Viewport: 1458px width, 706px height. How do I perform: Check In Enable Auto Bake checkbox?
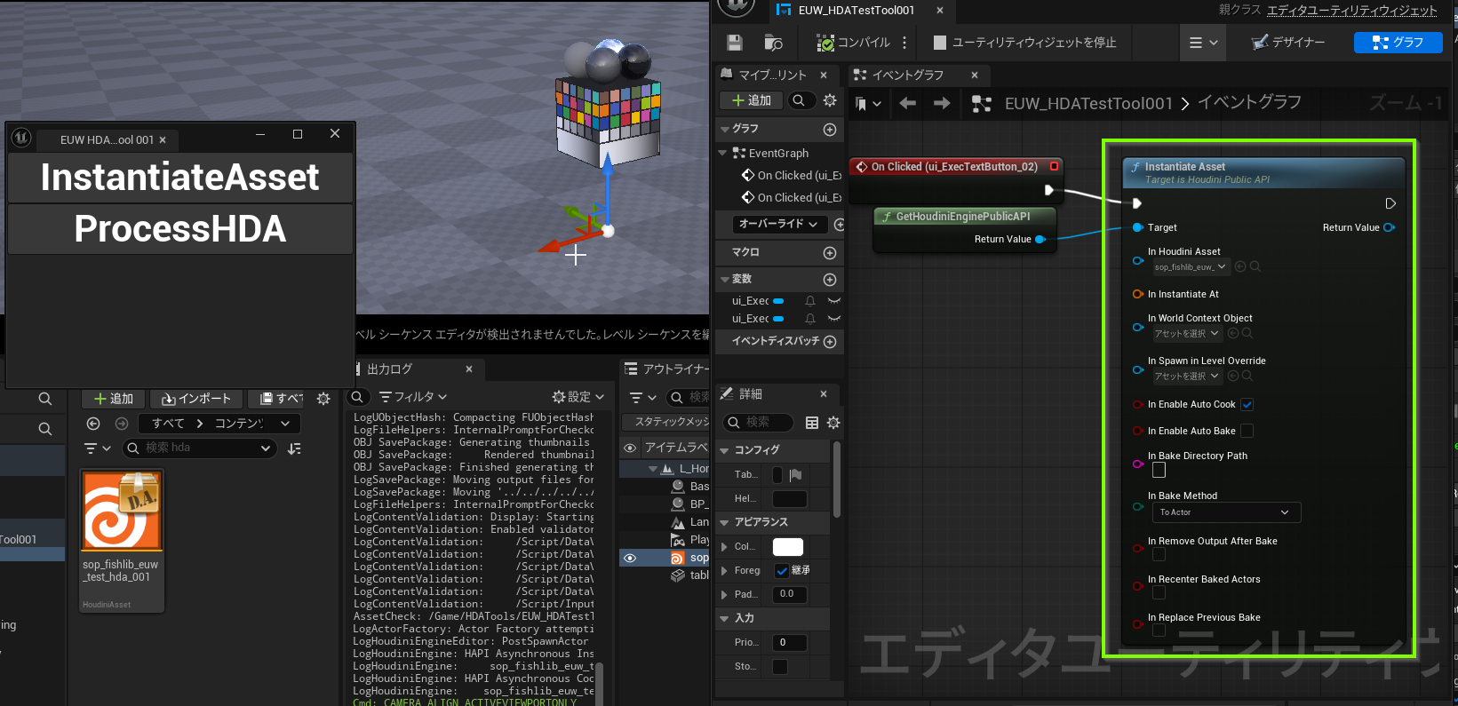[1247, 432]
